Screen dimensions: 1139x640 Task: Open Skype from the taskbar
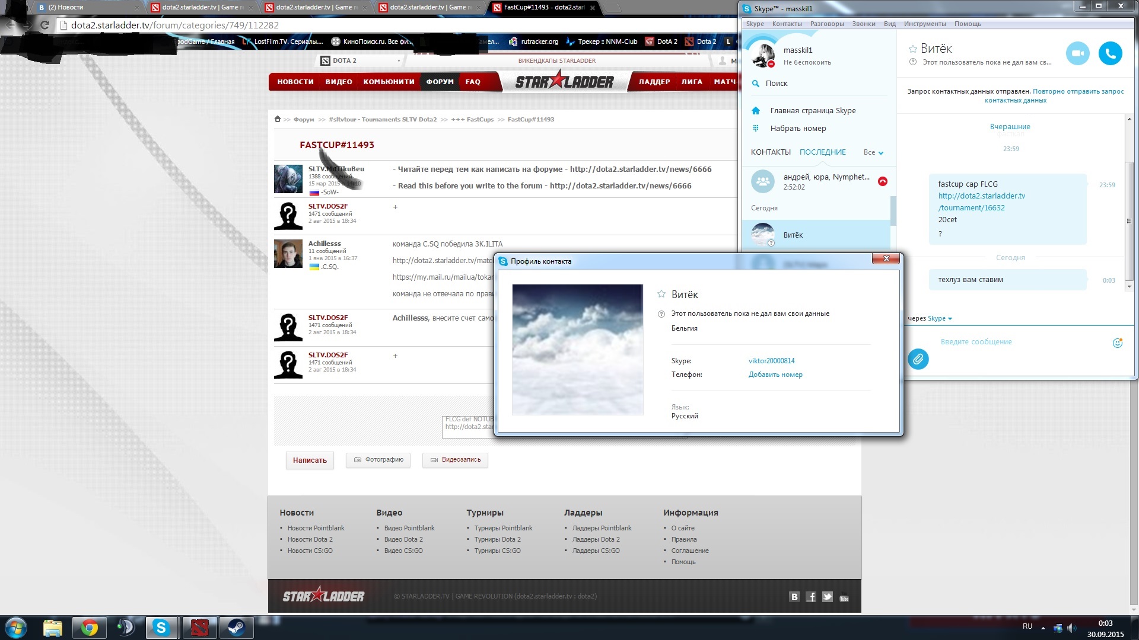pyautogui.click(x=161, y=628)
